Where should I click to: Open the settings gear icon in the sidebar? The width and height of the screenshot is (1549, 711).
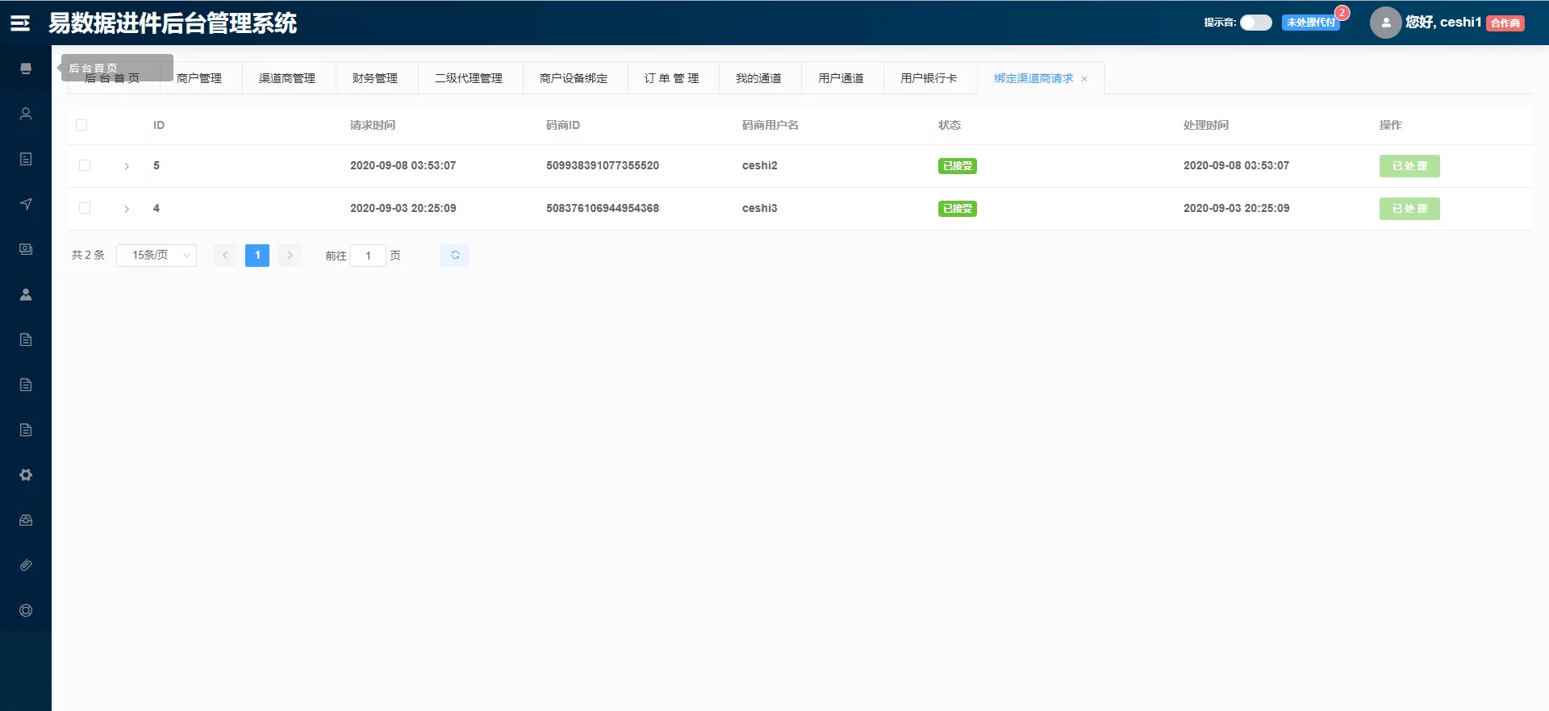[x=26, y=475]
